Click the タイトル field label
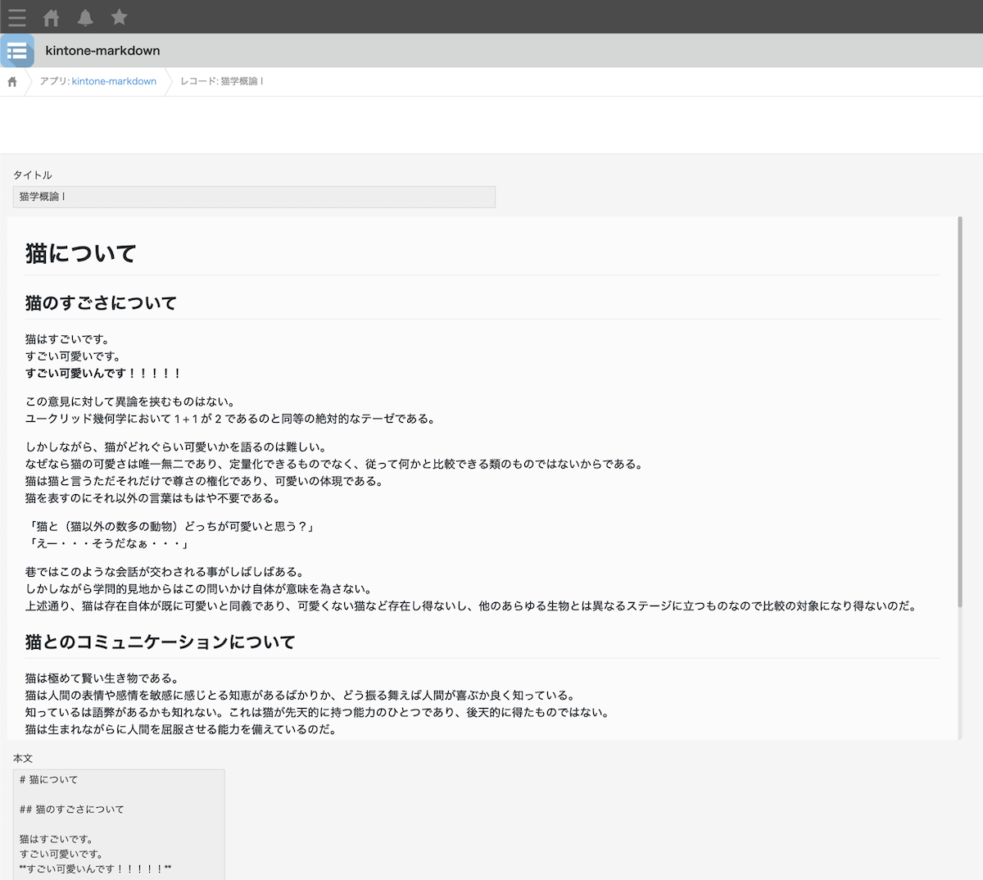The width and height of the screenshot is (983, 880). click(32, 175)
